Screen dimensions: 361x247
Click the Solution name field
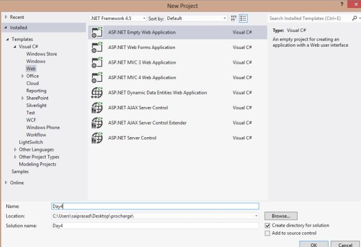click(155, 225)
